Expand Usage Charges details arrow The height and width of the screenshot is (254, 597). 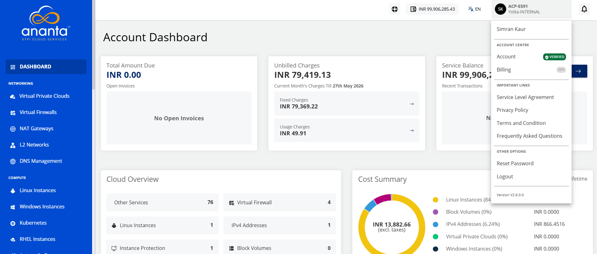coord(412,131)
